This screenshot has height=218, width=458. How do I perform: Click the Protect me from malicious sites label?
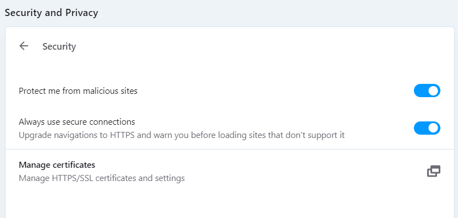click(x=78, y=91)
